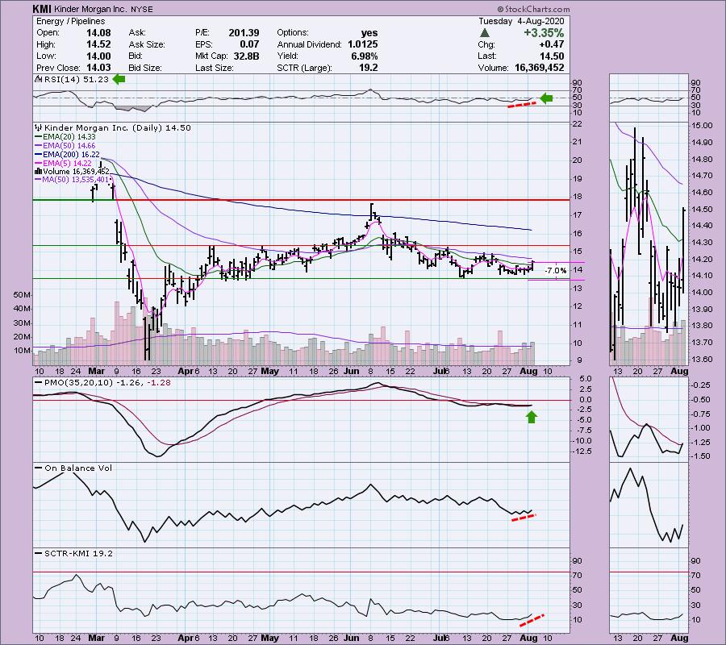Viewport: 726px width, 645px height.
Task: Click the Energy / Pipelines sector label
Action: point(70,21)
